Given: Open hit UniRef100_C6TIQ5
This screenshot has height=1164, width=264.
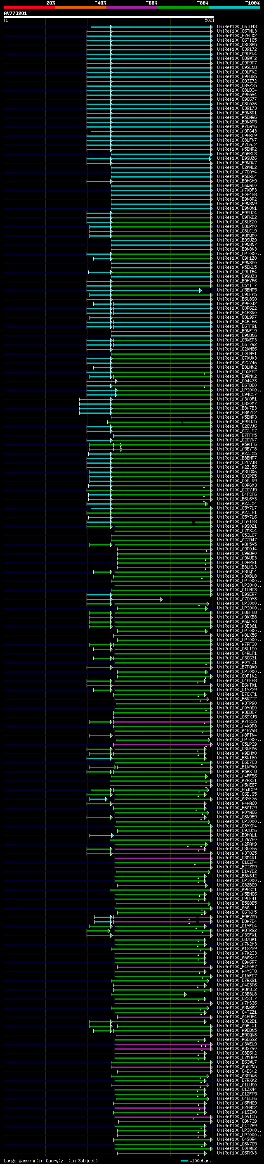Looking at the screenshot, I should 237,40.
